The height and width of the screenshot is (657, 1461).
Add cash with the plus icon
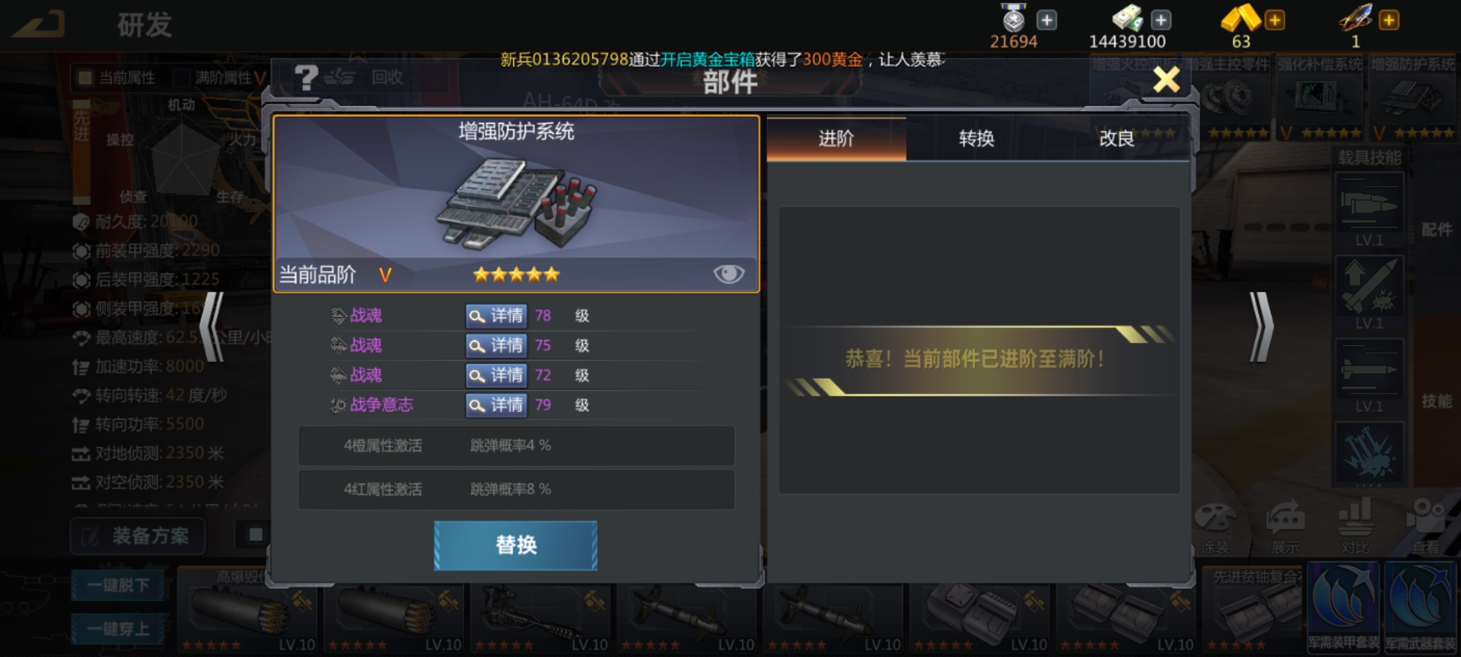[x=1160, y=21]
